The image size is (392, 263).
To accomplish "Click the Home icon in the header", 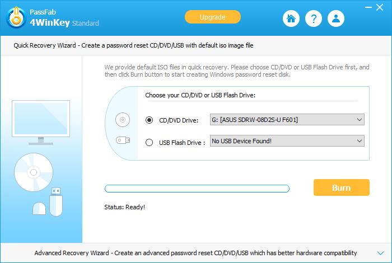I will coord(291,18).
